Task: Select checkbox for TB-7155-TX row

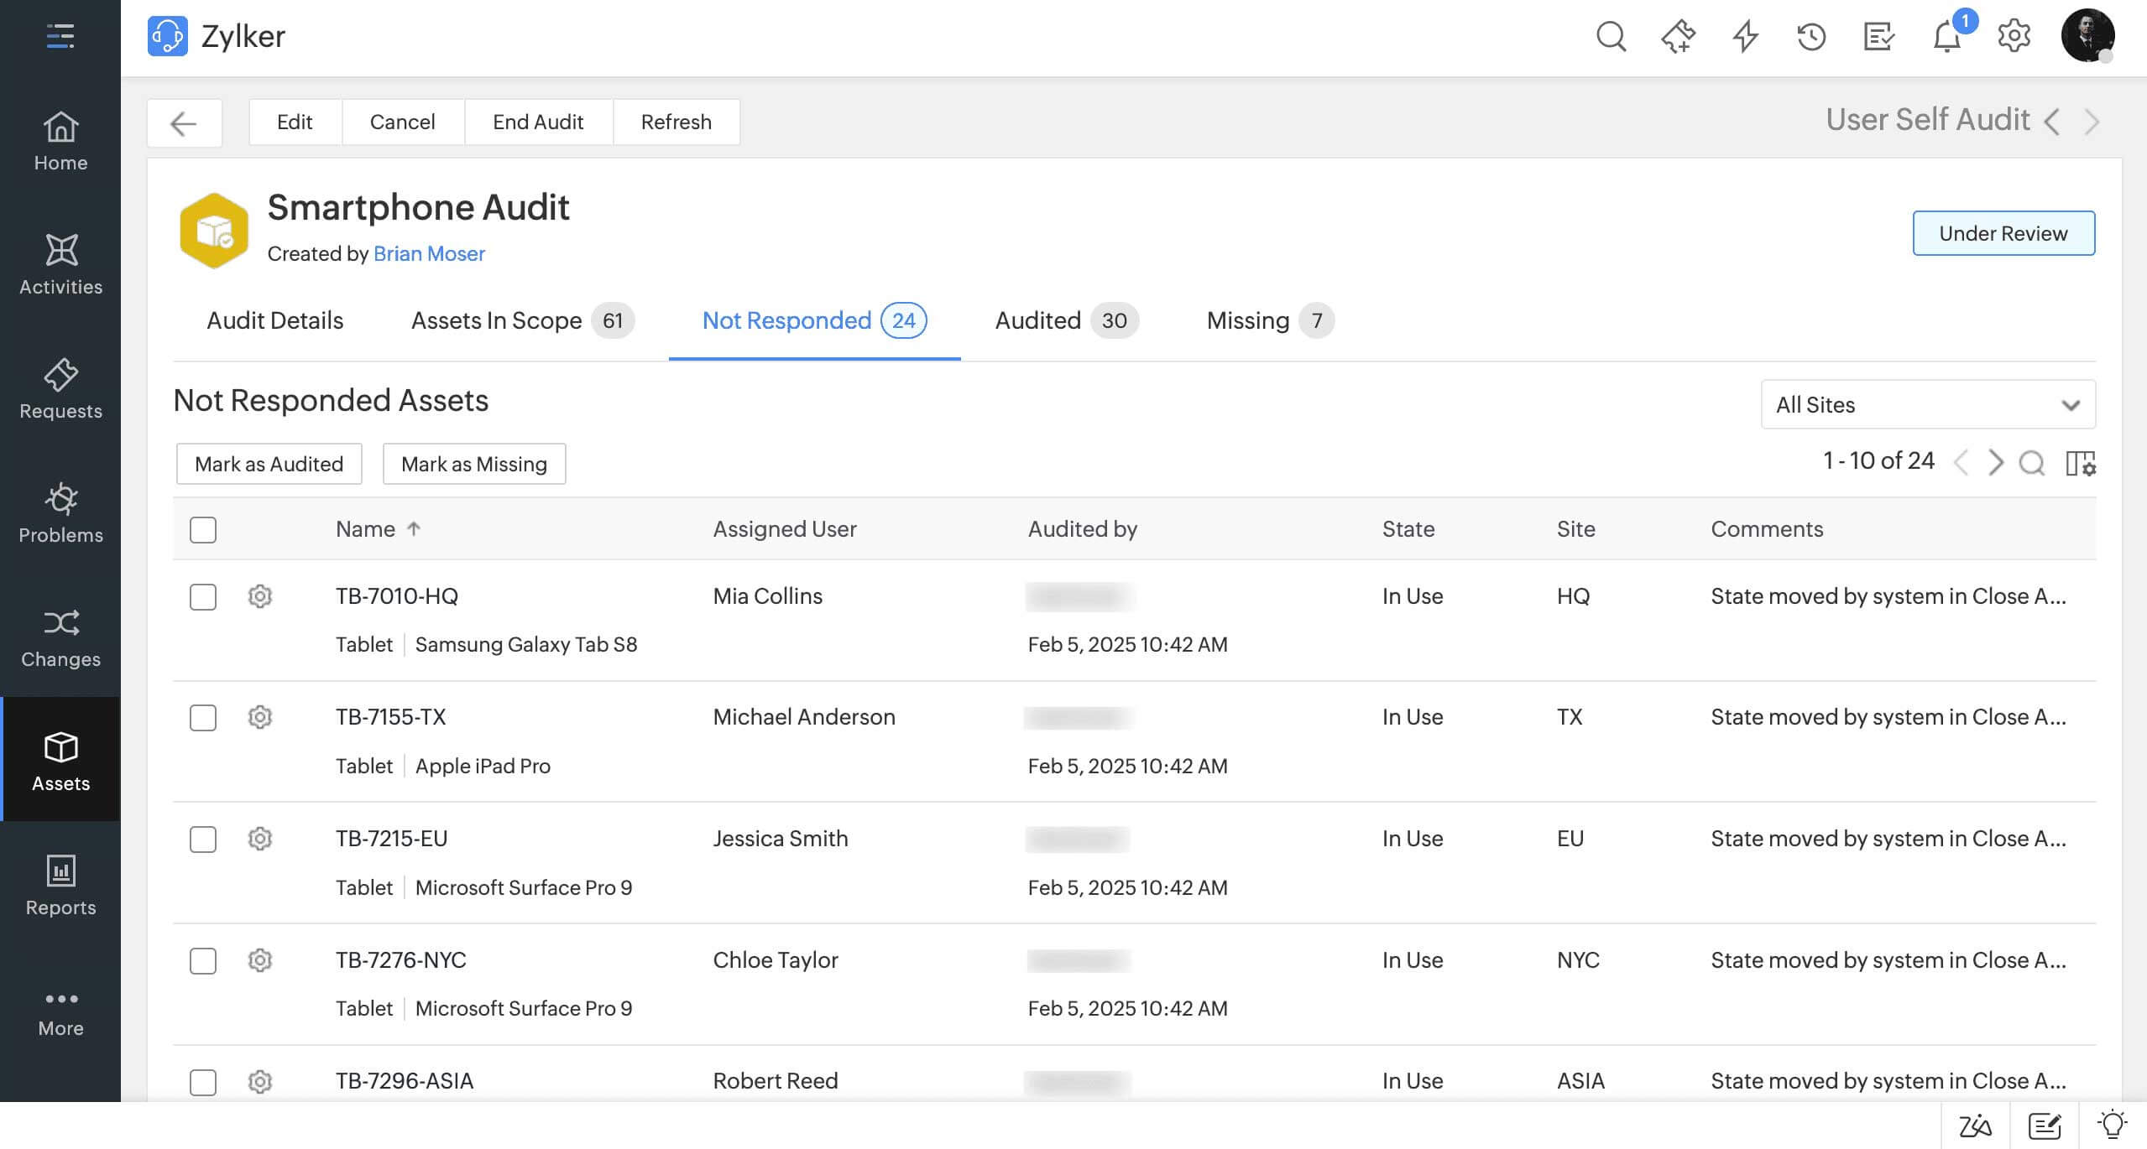Action: [x=203, y=718]
